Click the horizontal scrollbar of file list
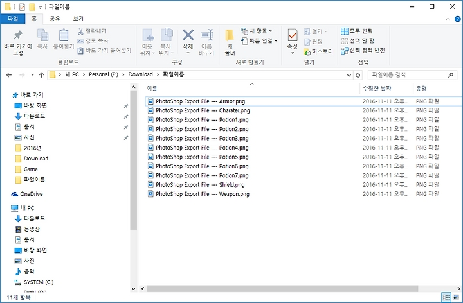 282,289
